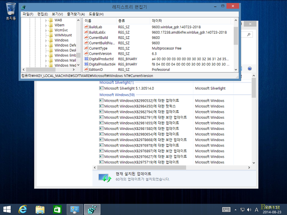Click the Wbem folder icon
The height and width of the screenshot is (215, 287).
(x=51, y=25)
